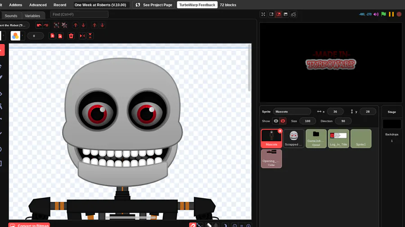The image size is (405, 227).
Task: Zoom out of the costume canvas
Action: [235, 226]
